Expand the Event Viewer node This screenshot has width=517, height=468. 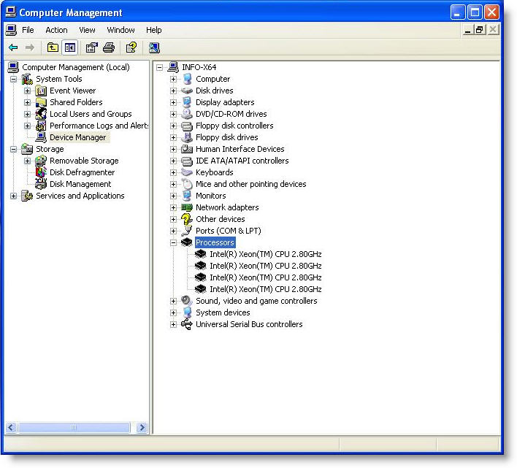(x=27, y=91)
